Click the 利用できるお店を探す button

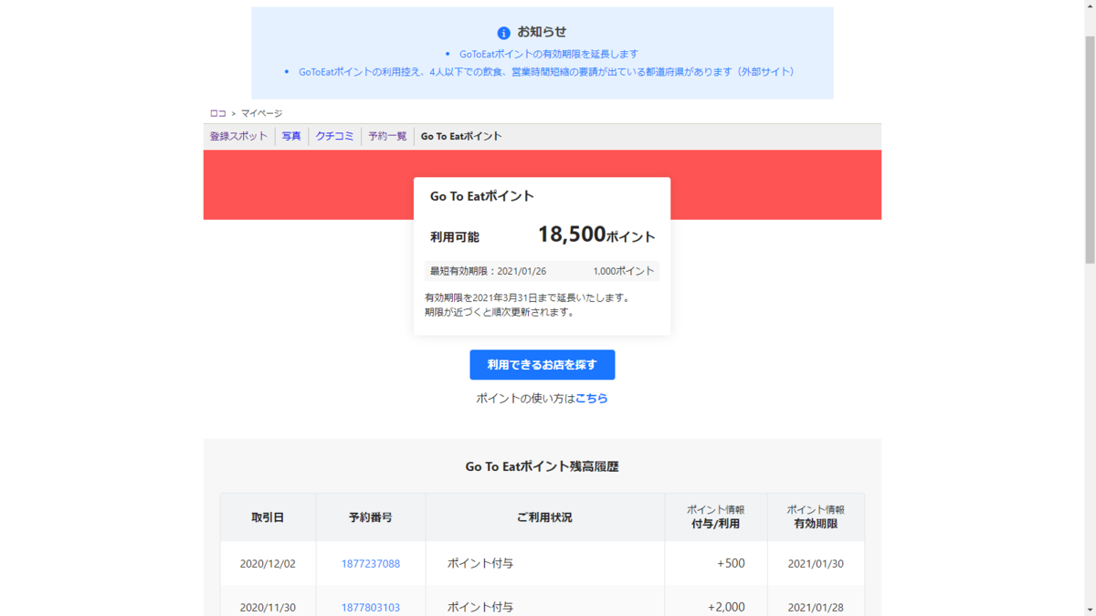pos(543,364)
